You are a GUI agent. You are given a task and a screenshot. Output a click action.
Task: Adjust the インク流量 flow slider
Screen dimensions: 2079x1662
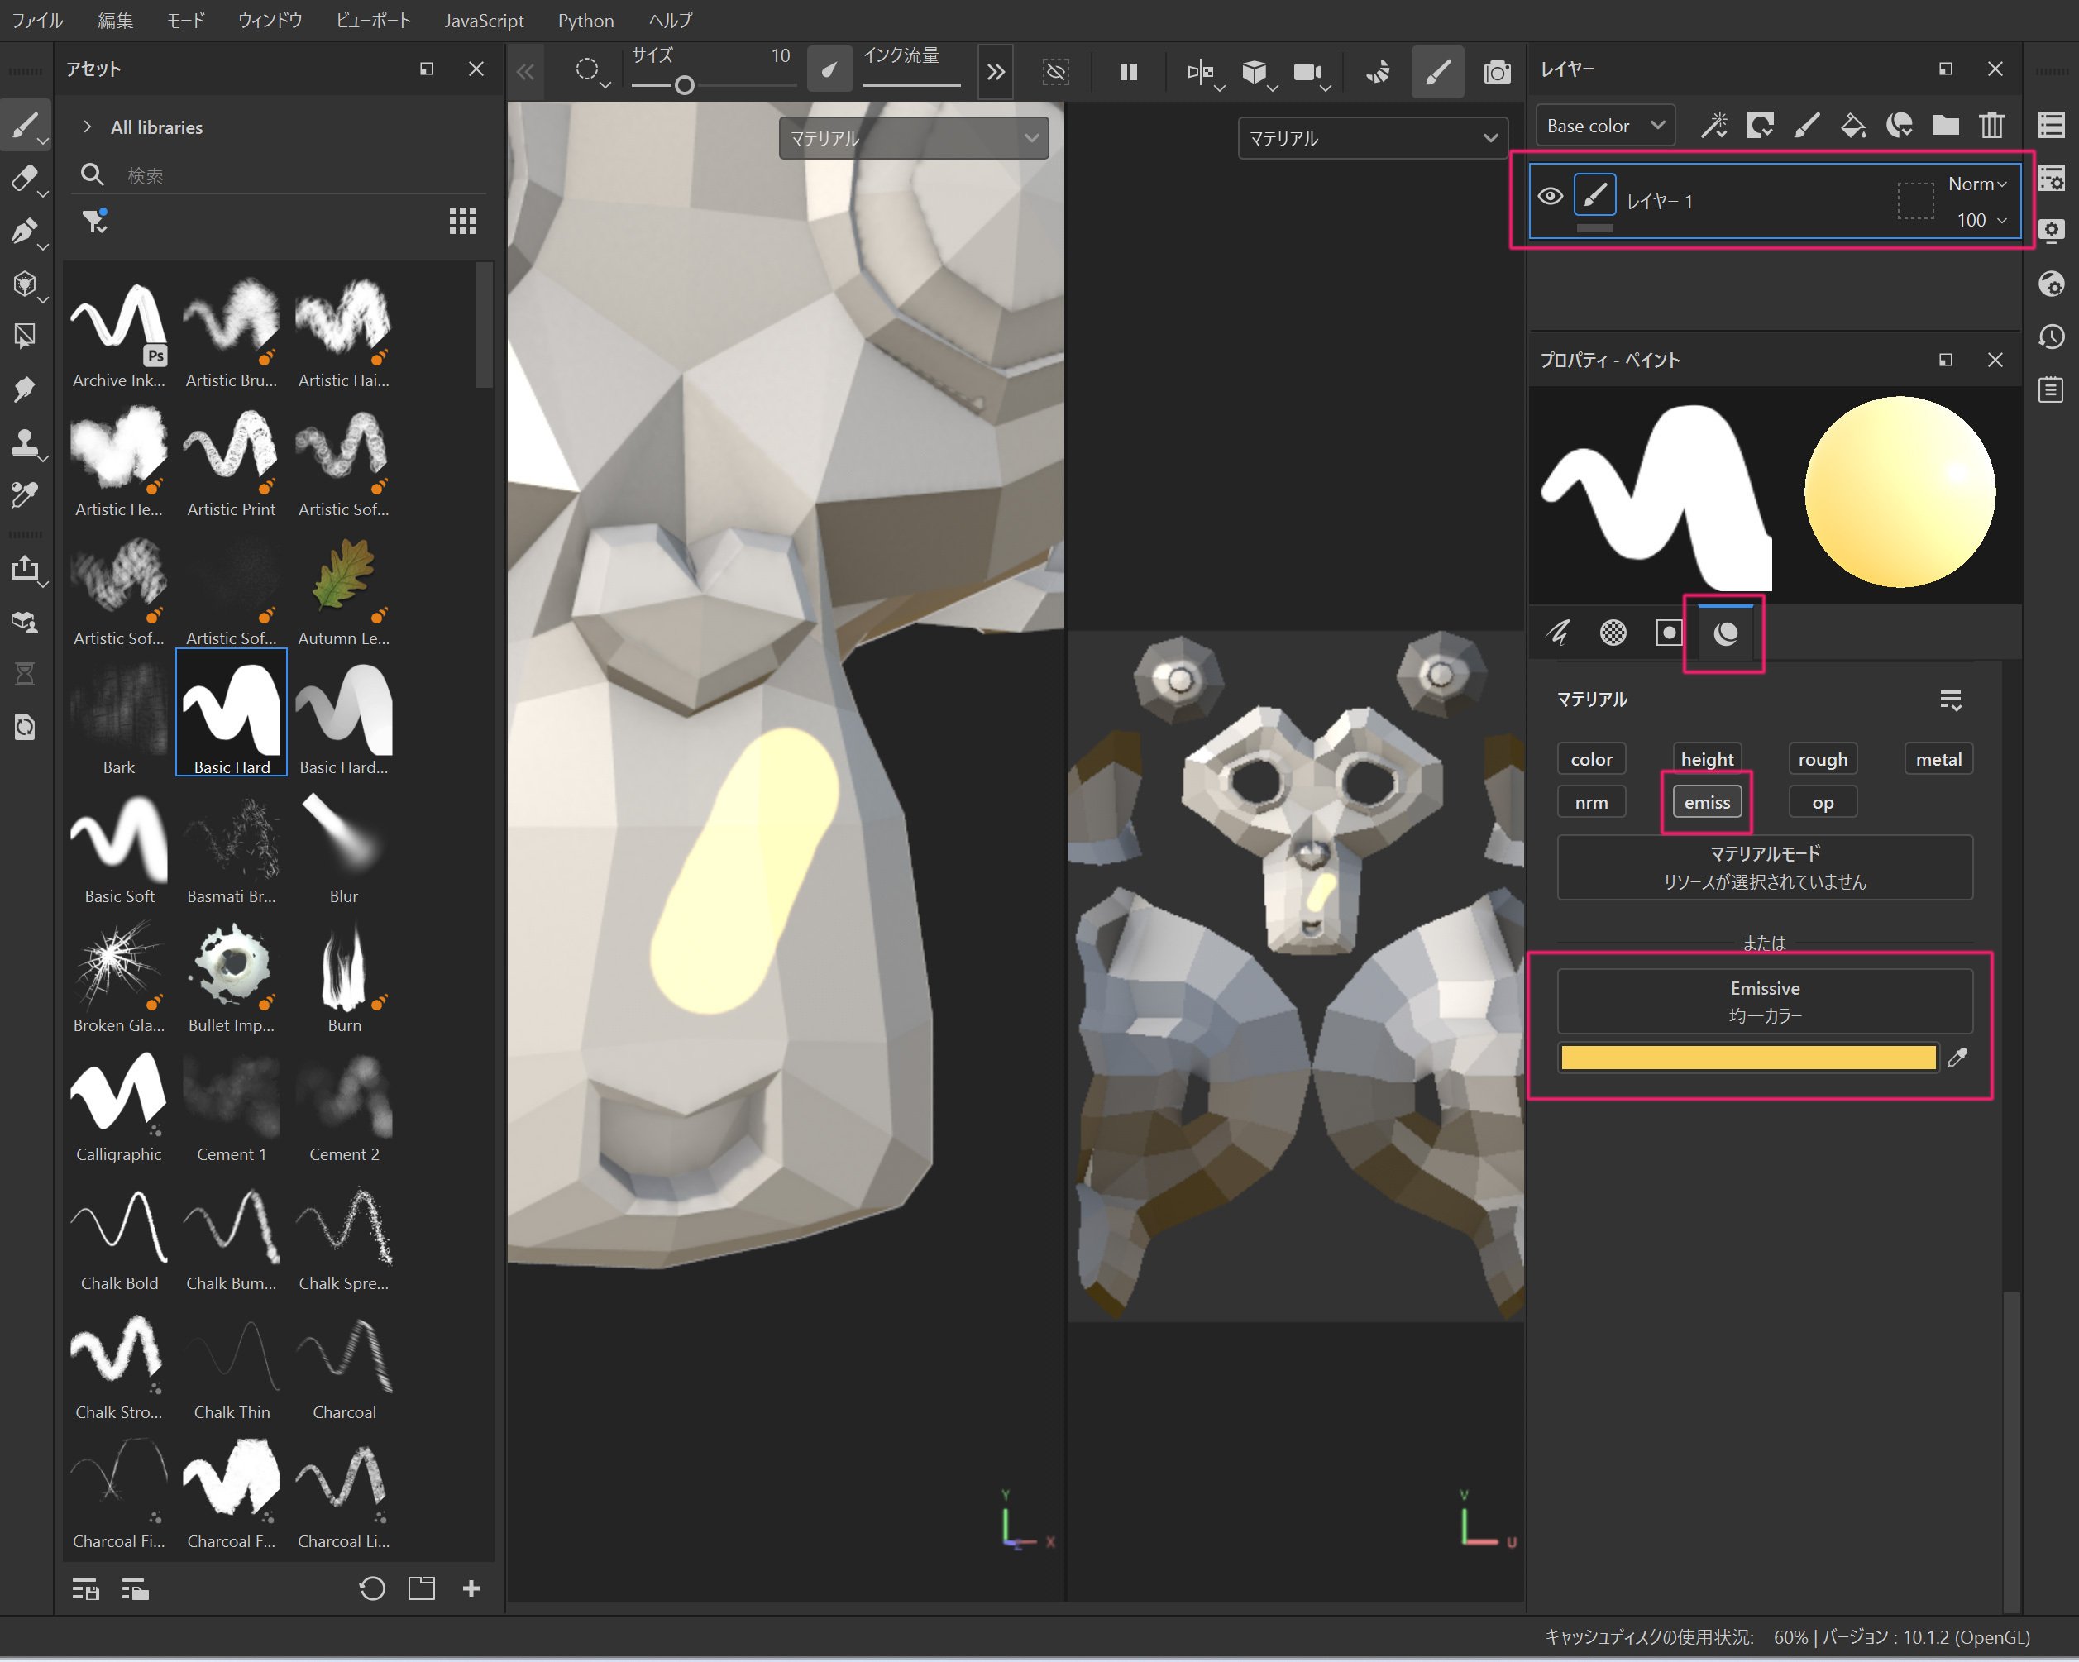[x=911, y=85]
